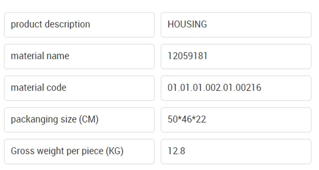Select the HOUSING value field
Image resolution: width=319 pixels, height=170 pixels.
[236, 25]
